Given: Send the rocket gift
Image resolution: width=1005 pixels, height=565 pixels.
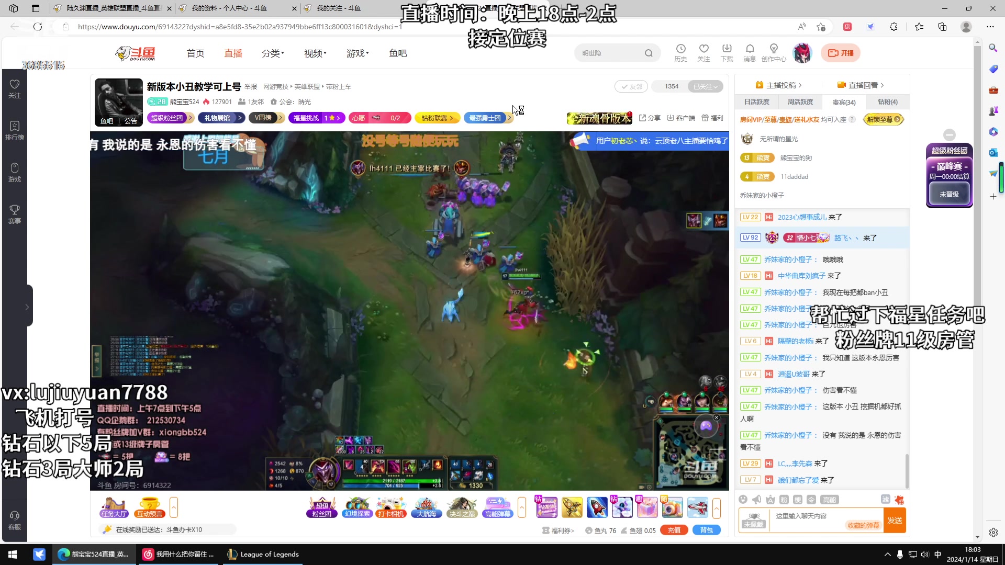Looking at the screenshot, I should tap(597, 507).
